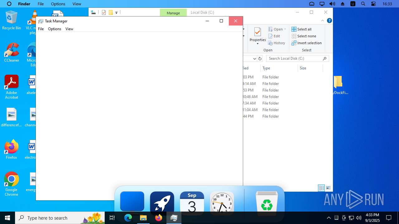399x224 pixels.
Task: Open the View menu in Task Manager
Action: 69,29
